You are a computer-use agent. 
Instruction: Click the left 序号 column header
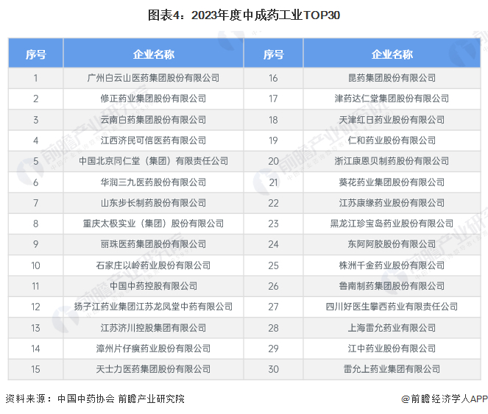point(36,53)
